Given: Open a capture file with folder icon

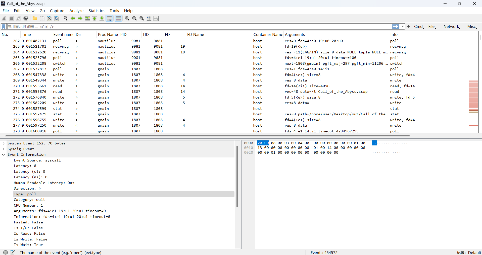Looking at the screenshot, I should point(35,18).
